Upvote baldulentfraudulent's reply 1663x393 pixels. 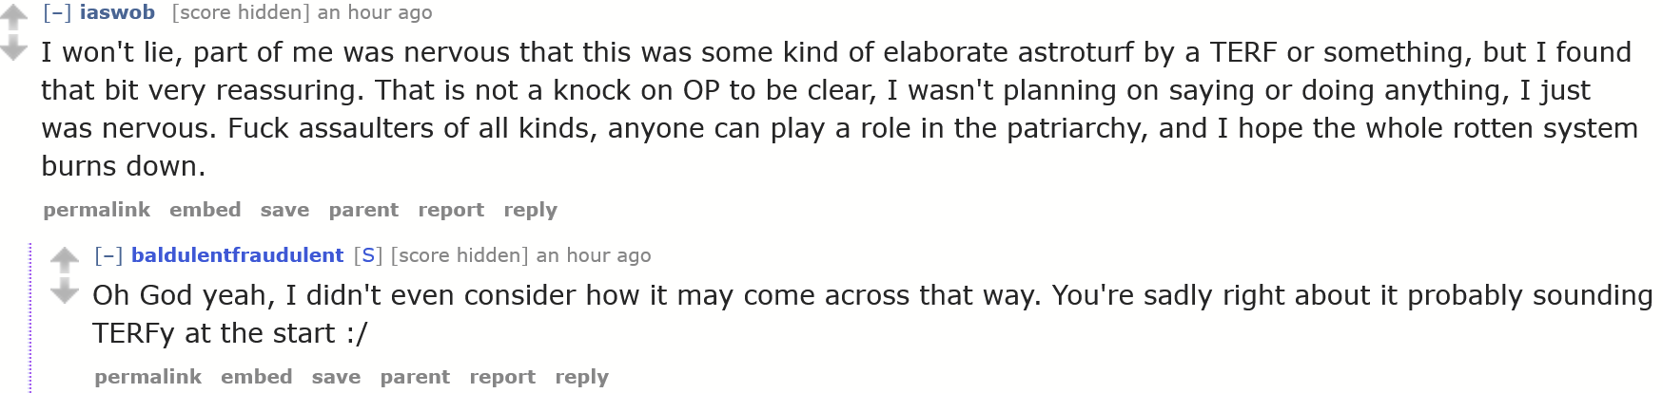65,258
